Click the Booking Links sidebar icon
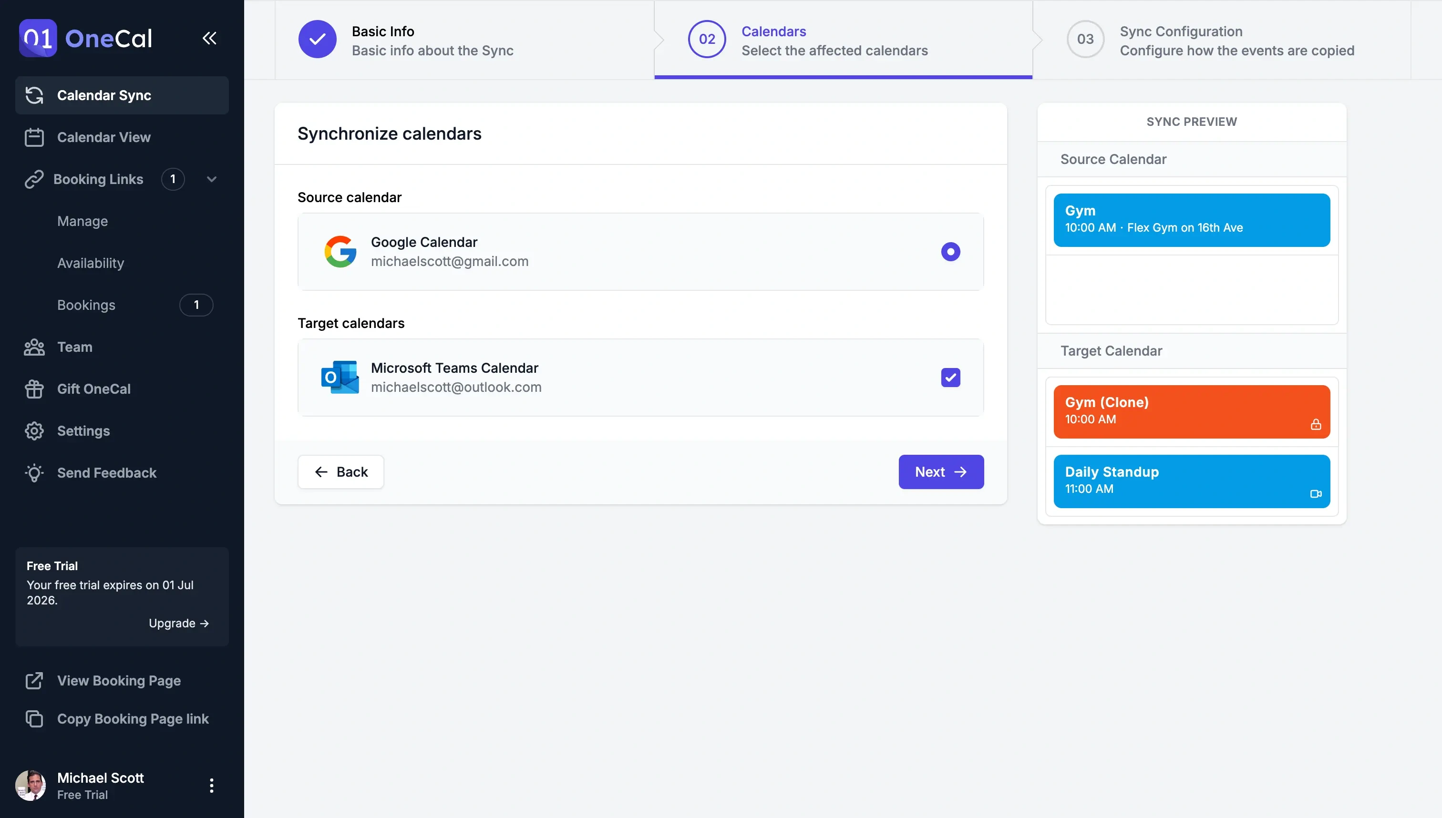Image resolution: width=1442 pixels, height=818 pixels. (34, 179)
